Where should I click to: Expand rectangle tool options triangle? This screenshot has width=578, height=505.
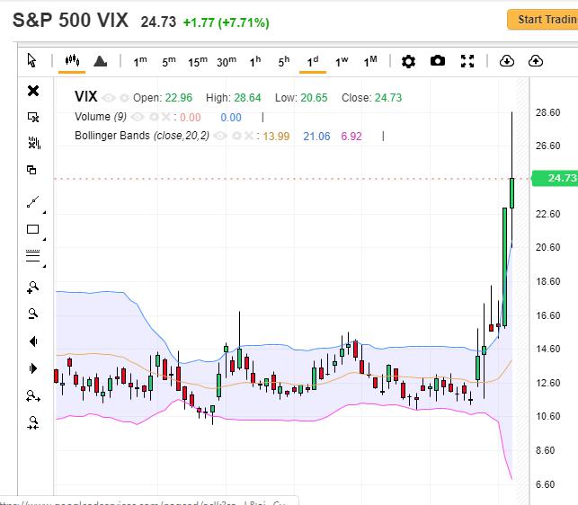click(x=45, y=239)
